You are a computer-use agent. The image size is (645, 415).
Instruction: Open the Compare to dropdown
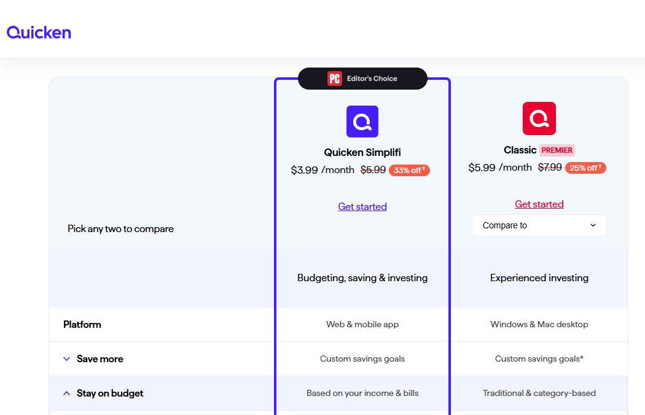pyautogui.click(x=539, y=225)
